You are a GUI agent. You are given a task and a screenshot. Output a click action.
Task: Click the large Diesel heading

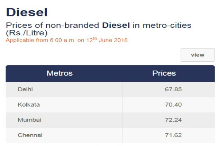pyautogui.click(x=27, y=12)
